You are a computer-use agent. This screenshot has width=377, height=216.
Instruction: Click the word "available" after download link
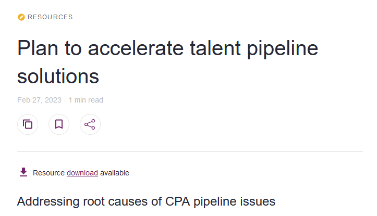pyautogui.click(x=115, y=173)
